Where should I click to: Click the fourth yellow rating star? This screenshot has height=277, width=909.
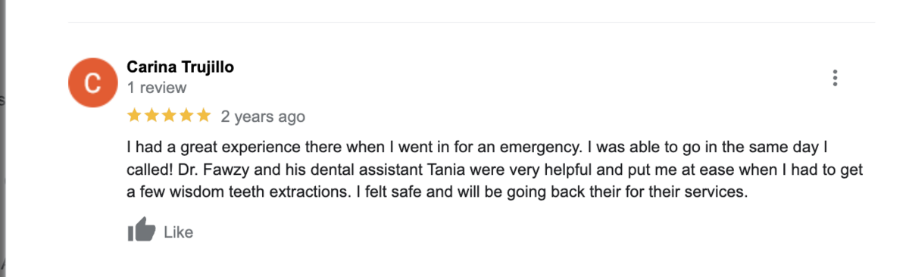(186, 116)
